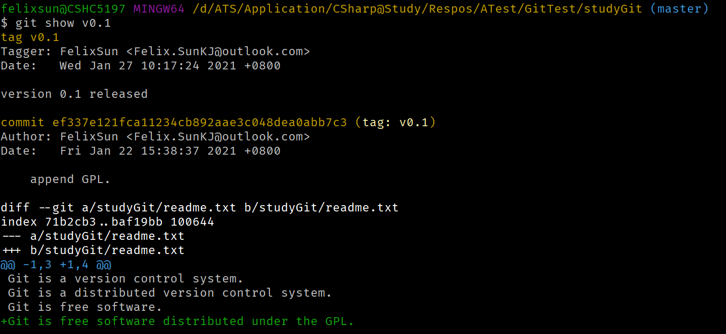The width and height of the screenshot is (726, 334).
Task: Click the (master) branch label in prompt
Action: (x=683, y=9)
